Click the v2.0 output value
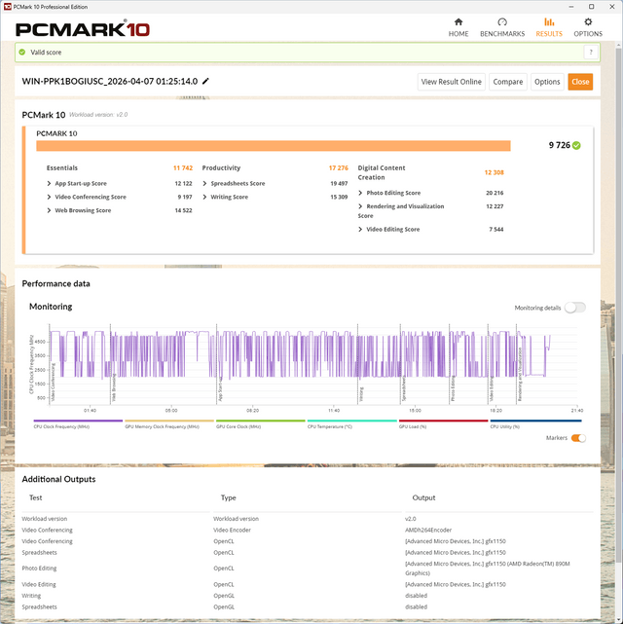The image size is (623, 624). [410, 519]
